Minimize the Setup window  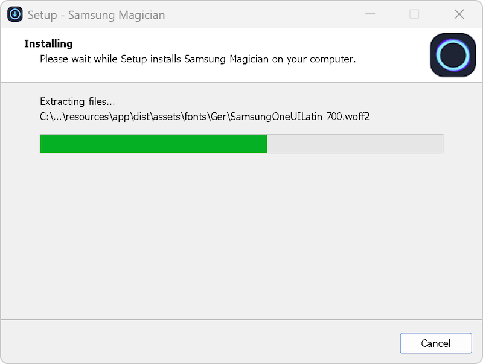[x=370, y=14]
